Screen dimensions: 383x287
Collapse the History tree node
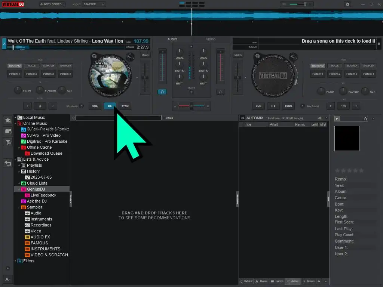click(19, 171)
